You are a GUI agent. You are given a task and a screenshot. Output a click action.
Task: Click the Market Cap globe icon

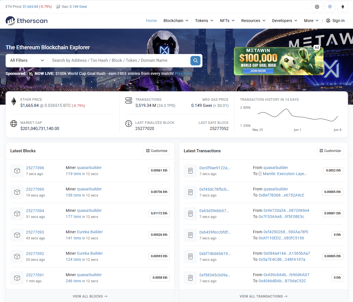14,124
